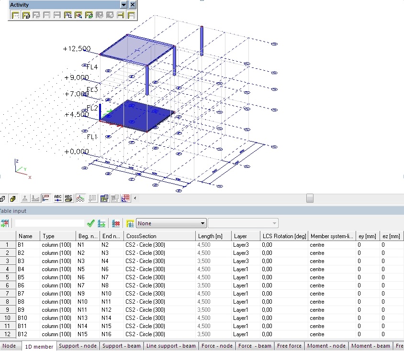Click the activity icon with green layers
Image resolution: width=404 pixels, height=351 pixels.
pyautogui.click(x=89, y=15)
